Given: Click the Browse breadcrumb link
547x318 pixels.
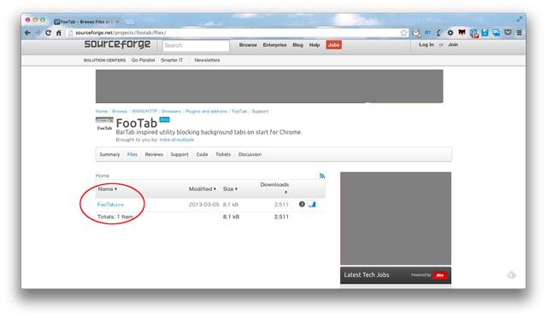Looking at the screenshot, I should pos(120,112).
